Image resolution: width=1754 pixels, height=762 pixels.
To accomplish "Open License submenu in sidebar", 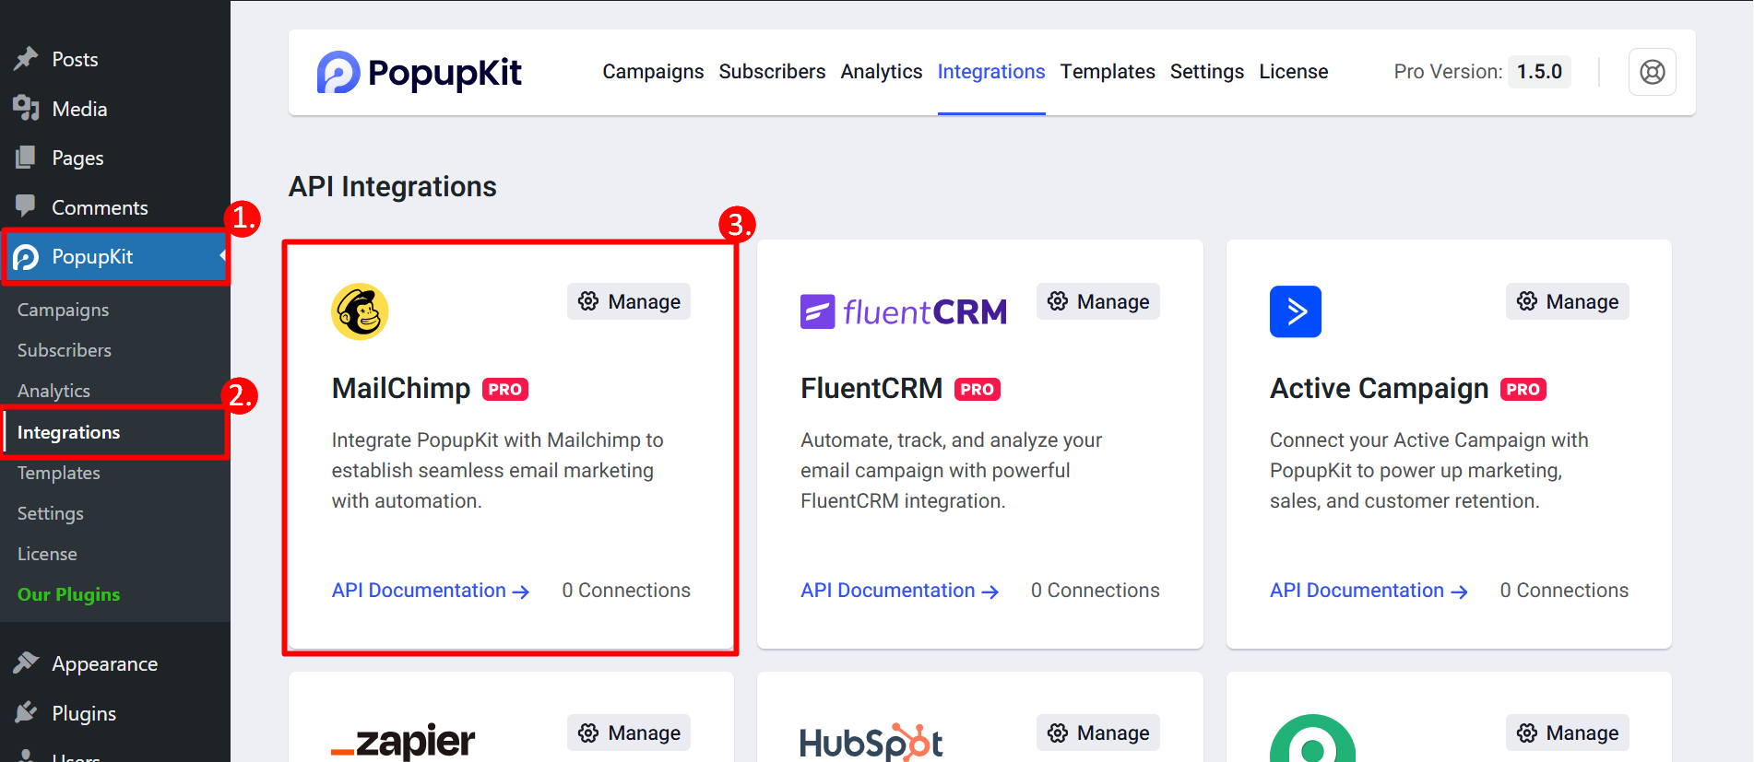I will (47, 554).
